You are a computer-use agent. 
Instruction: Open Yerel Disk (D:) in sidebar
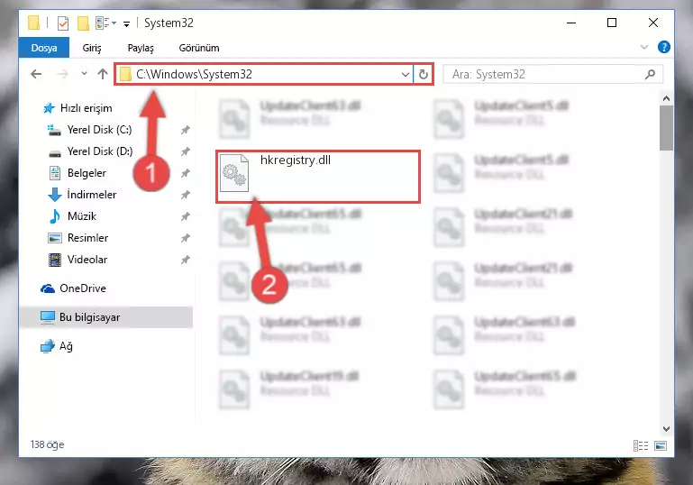click(91, 151)
